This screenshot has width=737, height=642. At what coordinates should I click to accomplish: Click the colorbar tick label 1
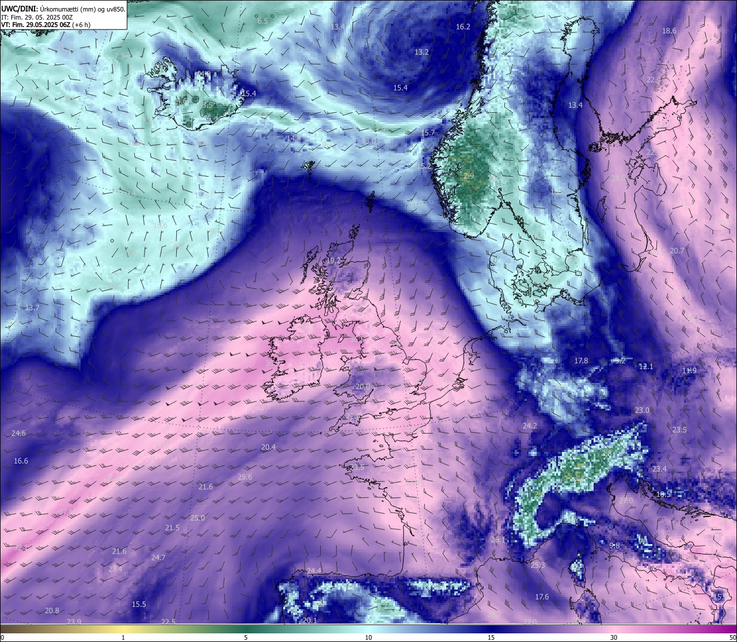coord(123,637)
